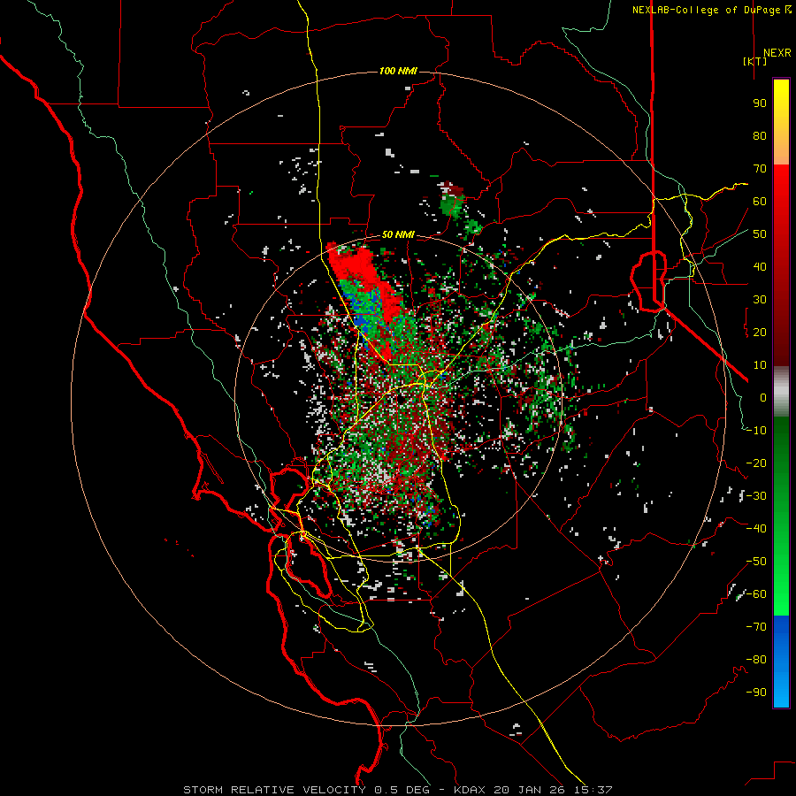Click the Storm Relative Velocity caption text
Image resolution: width=796 pixels, height=796 pixels.
click(397, 790)
